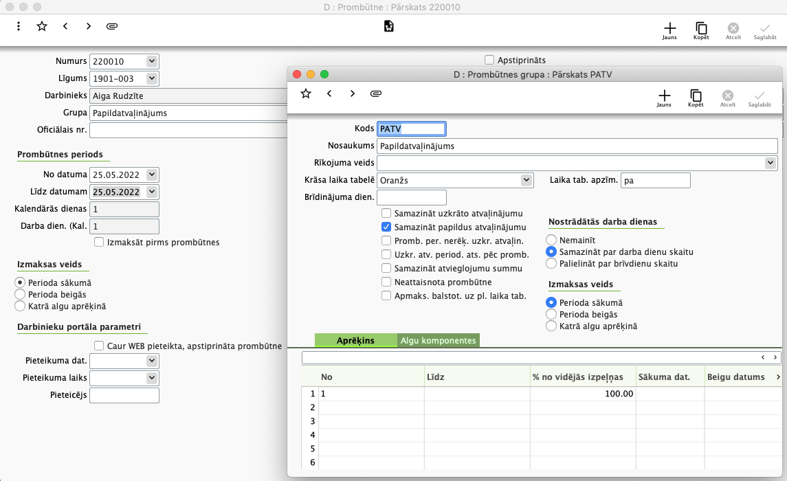
Task: Enable Neattaisnota prombūtne checkbox
Action: pyautogui.click(x=386, y=282)
